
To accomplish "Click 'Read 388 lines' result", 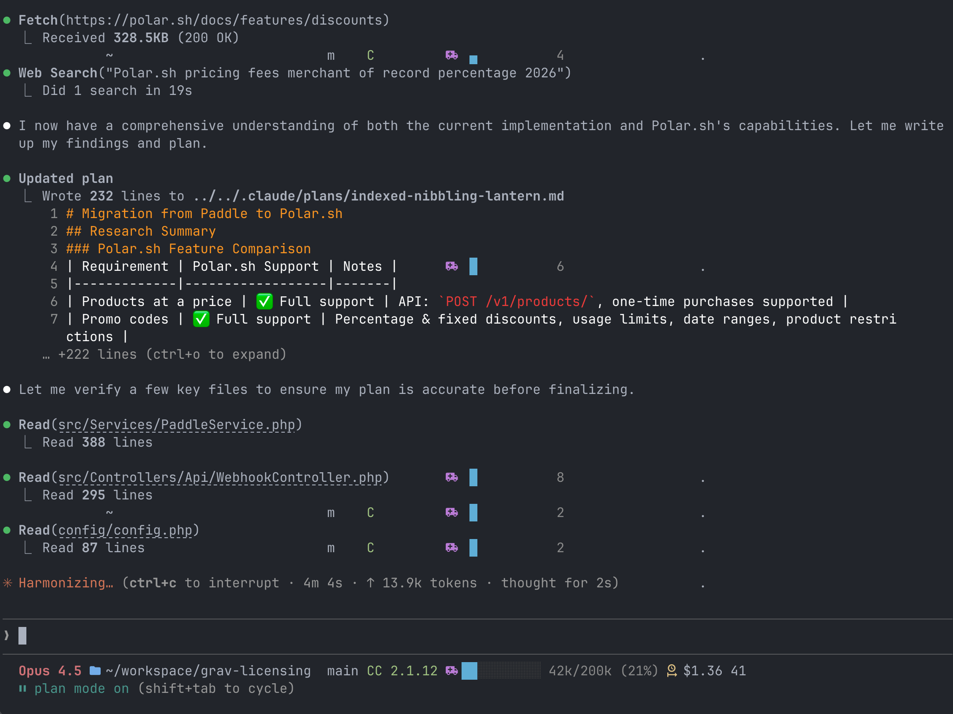I will (97, 442).
